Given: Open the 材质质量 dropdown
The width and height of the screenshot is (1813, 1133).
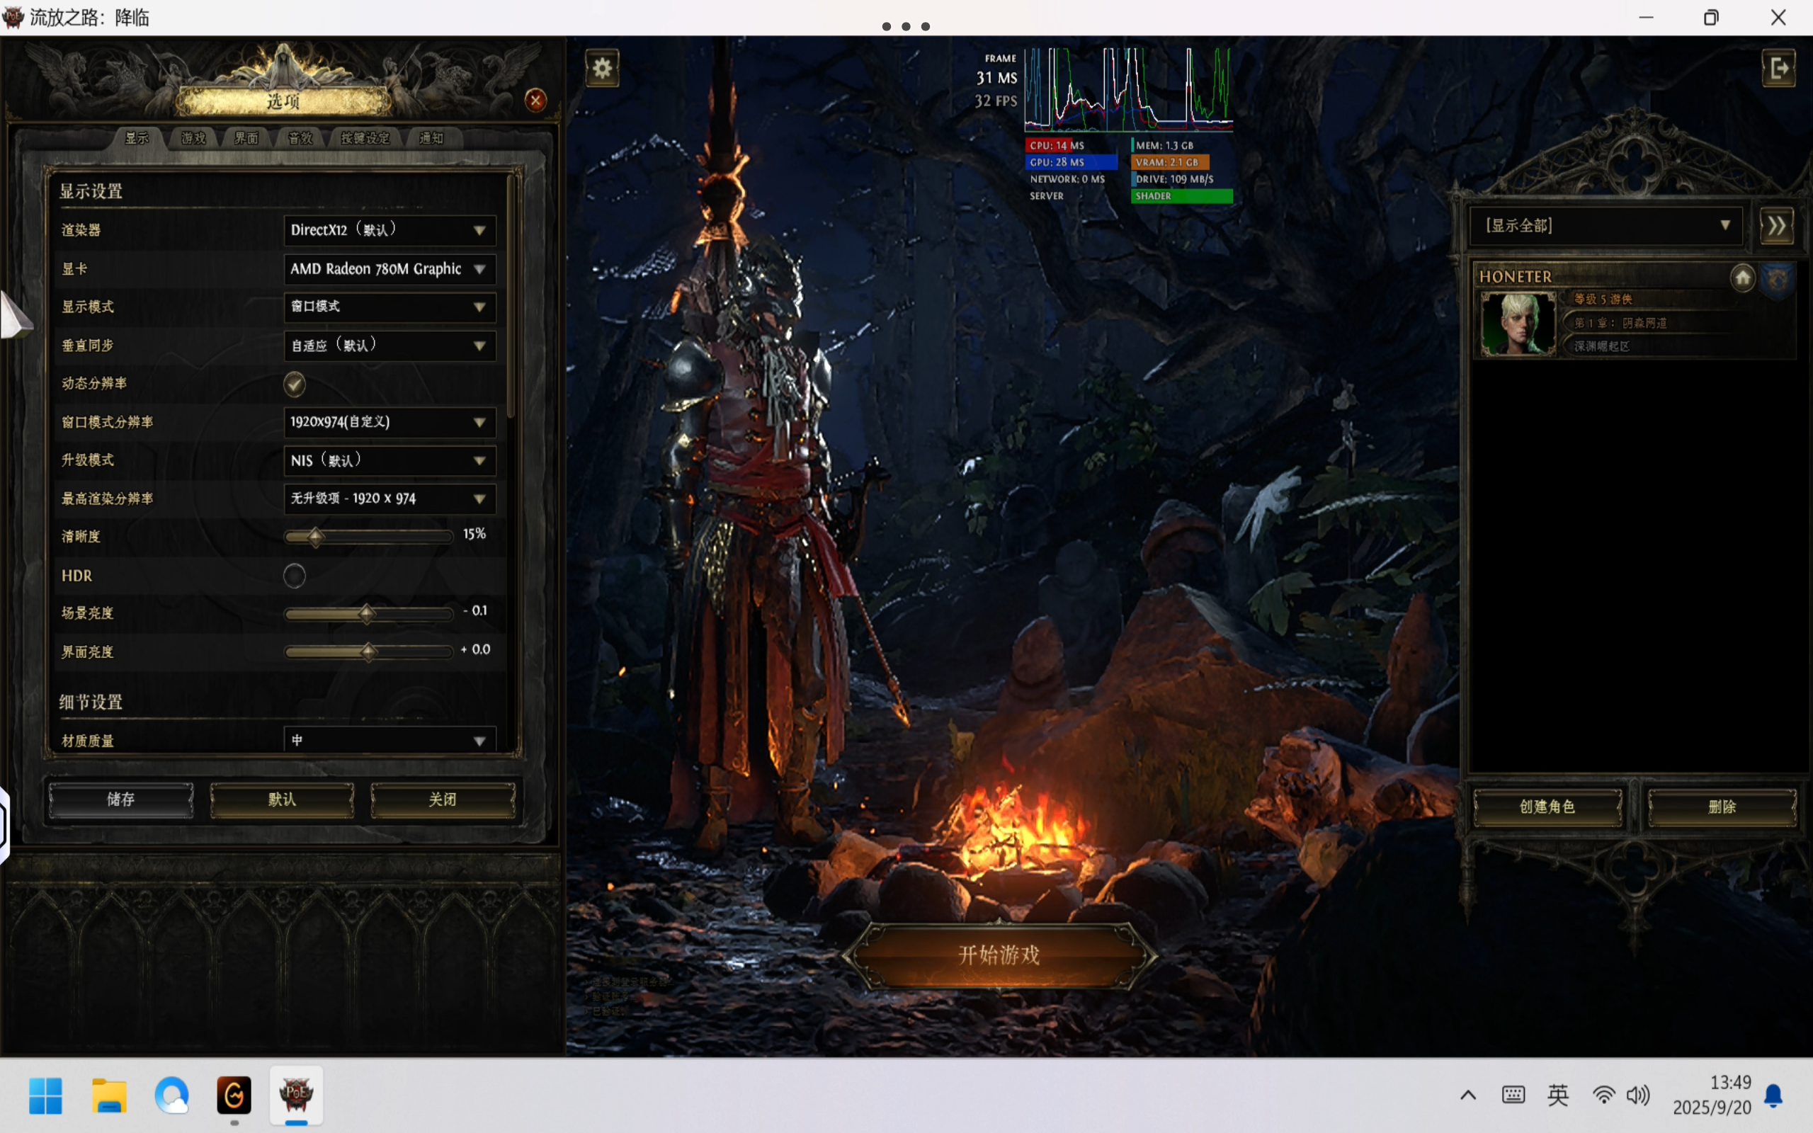Looking at the screenshot, I should pyautogui.click(x=390, y=741).
